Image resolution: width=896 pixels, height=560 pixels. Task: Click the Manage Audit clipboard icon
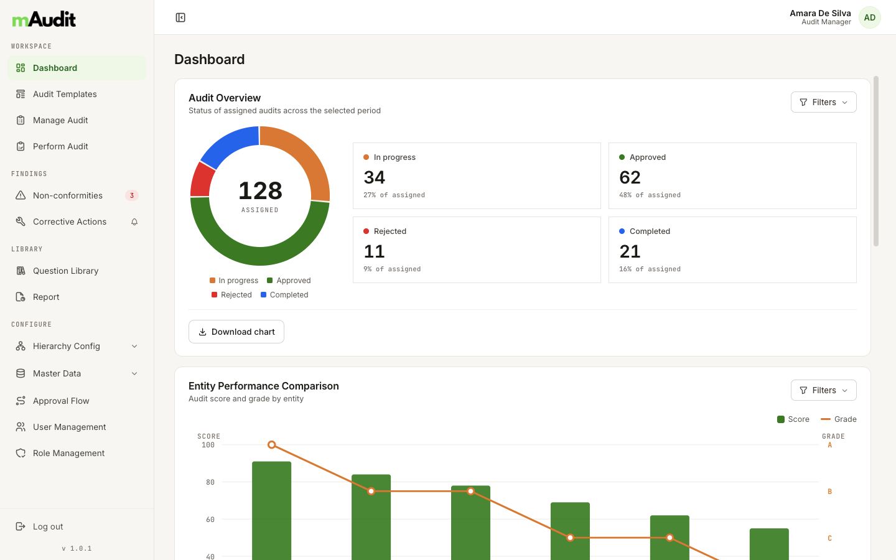tap(21, 120)
